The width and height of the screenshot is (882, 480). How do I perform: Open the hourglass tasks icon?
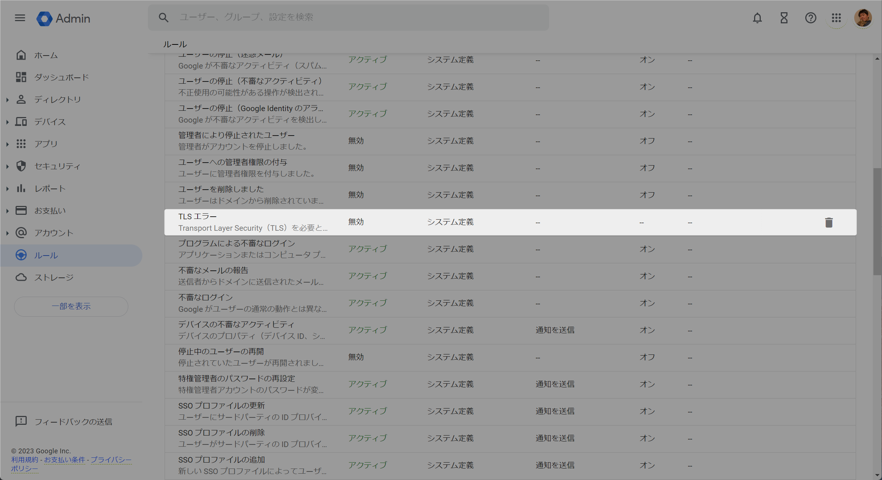[x=784, y=18]
